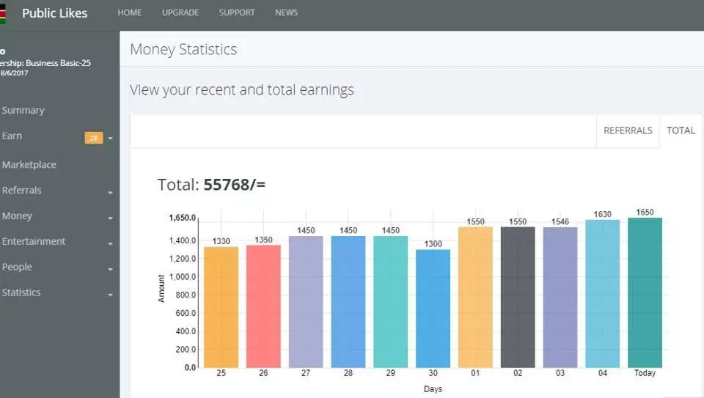Viewport: 704px width, 398px height.
Task: Open the People sidebar item
Action: click(17, 267)
